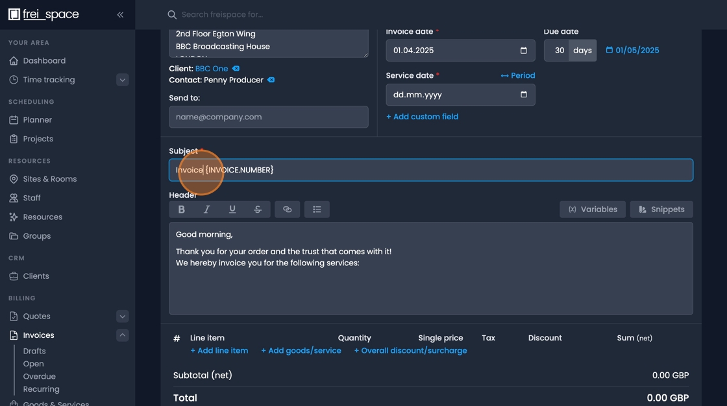Toggle bold formatting in the Header toolbar
The image size is (727, 406).
pos(182,209)
